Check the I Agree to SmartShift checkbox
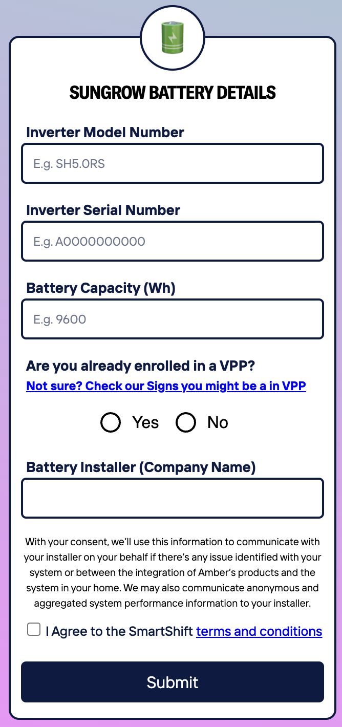 (34, 629)
